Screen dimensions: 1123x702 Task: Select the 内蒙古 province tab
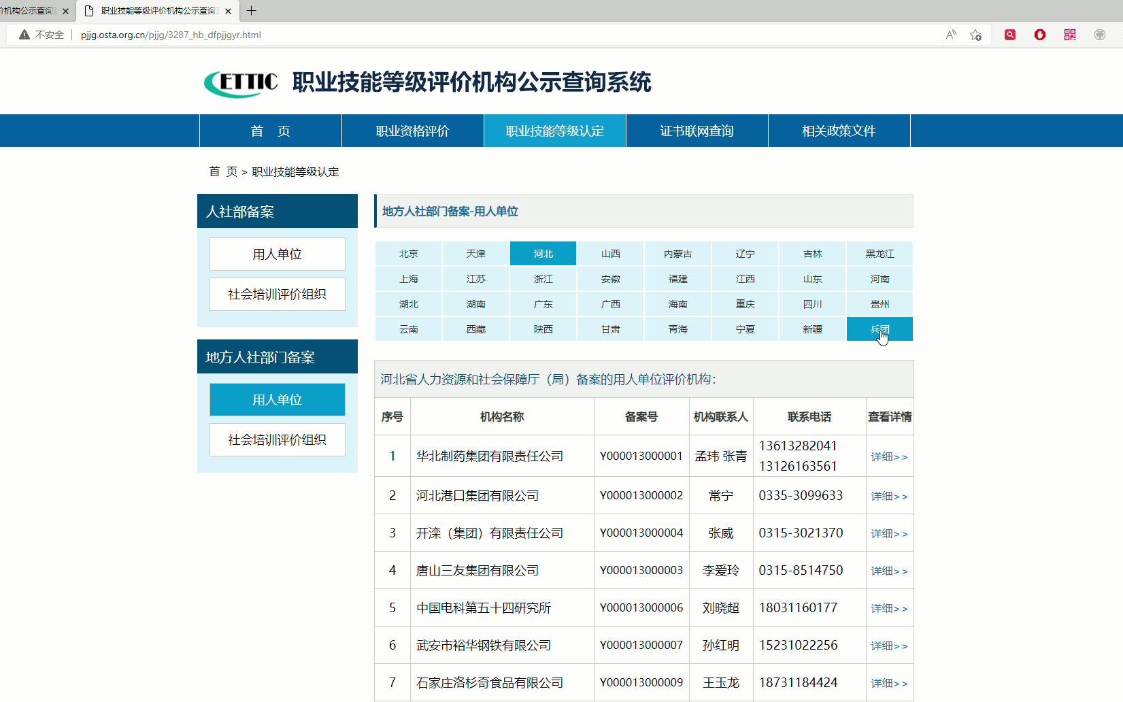point(678,254)
